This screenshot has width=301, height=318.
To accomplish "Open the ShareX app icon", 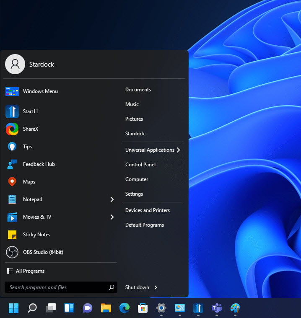I will 12,129.
